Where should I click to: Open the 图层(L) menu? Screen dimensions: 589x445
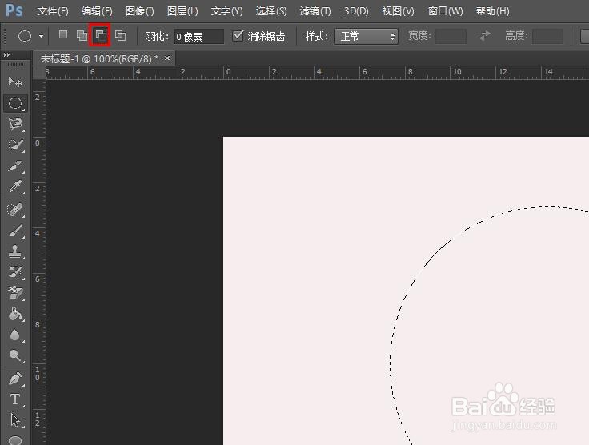tap(182, 11)
